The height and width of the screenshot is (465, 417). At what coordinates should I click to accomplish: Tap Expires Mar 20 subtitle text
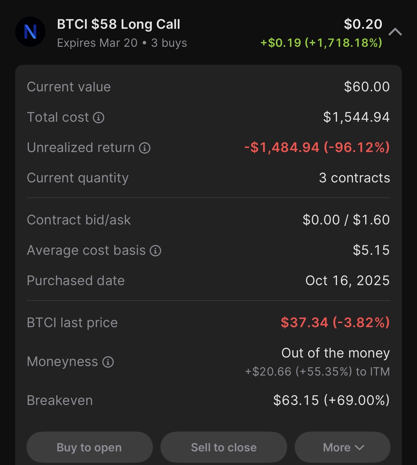point(97,43)
